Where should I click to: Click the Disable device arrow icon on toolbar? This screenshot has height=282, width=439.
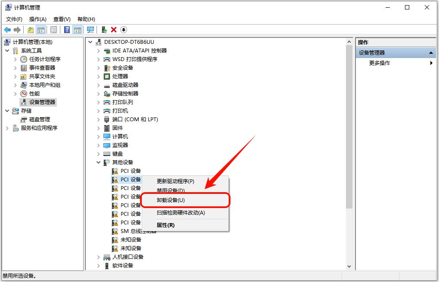click(x=124, y=30)
